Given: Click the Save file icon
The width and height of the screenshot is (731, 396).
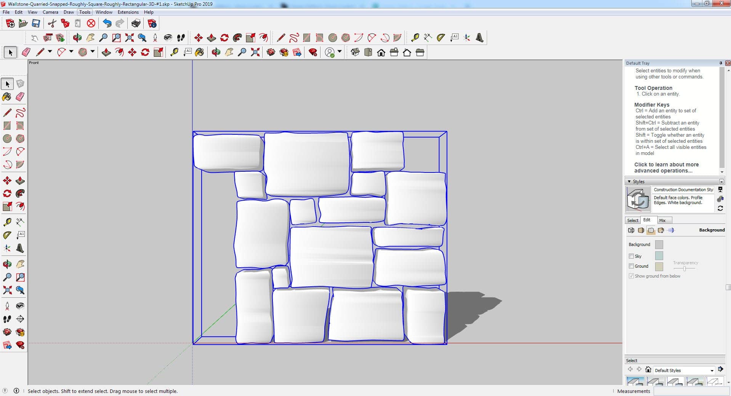Looking at the screenshot, I should (36, 24).
